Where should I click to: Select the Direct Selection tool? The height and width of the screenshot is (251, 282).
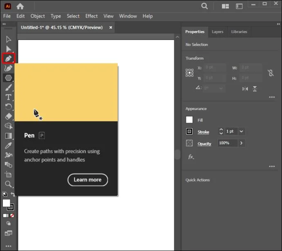click(x=9, y=49)
